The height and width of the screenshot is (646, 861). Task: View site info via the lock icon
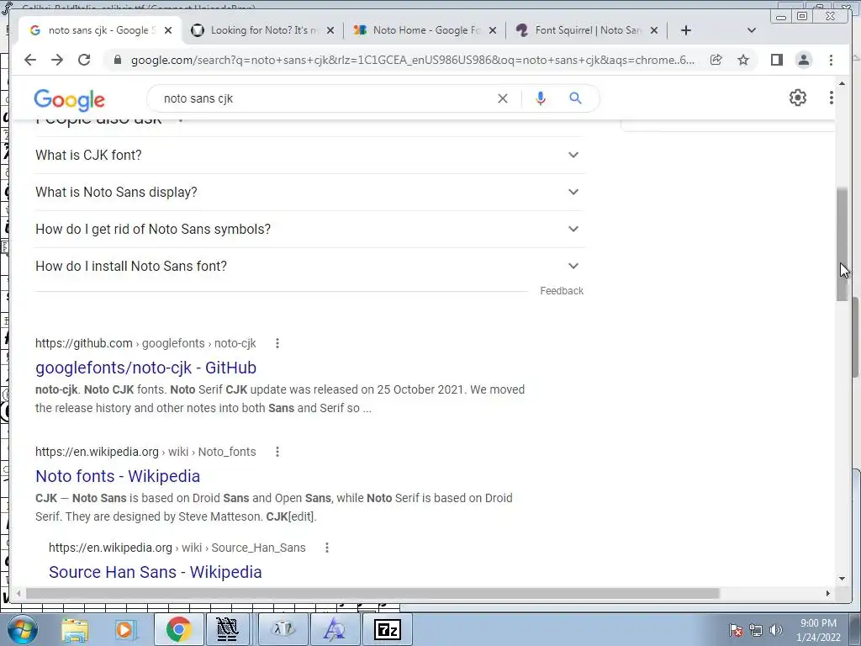pos(118,60)
